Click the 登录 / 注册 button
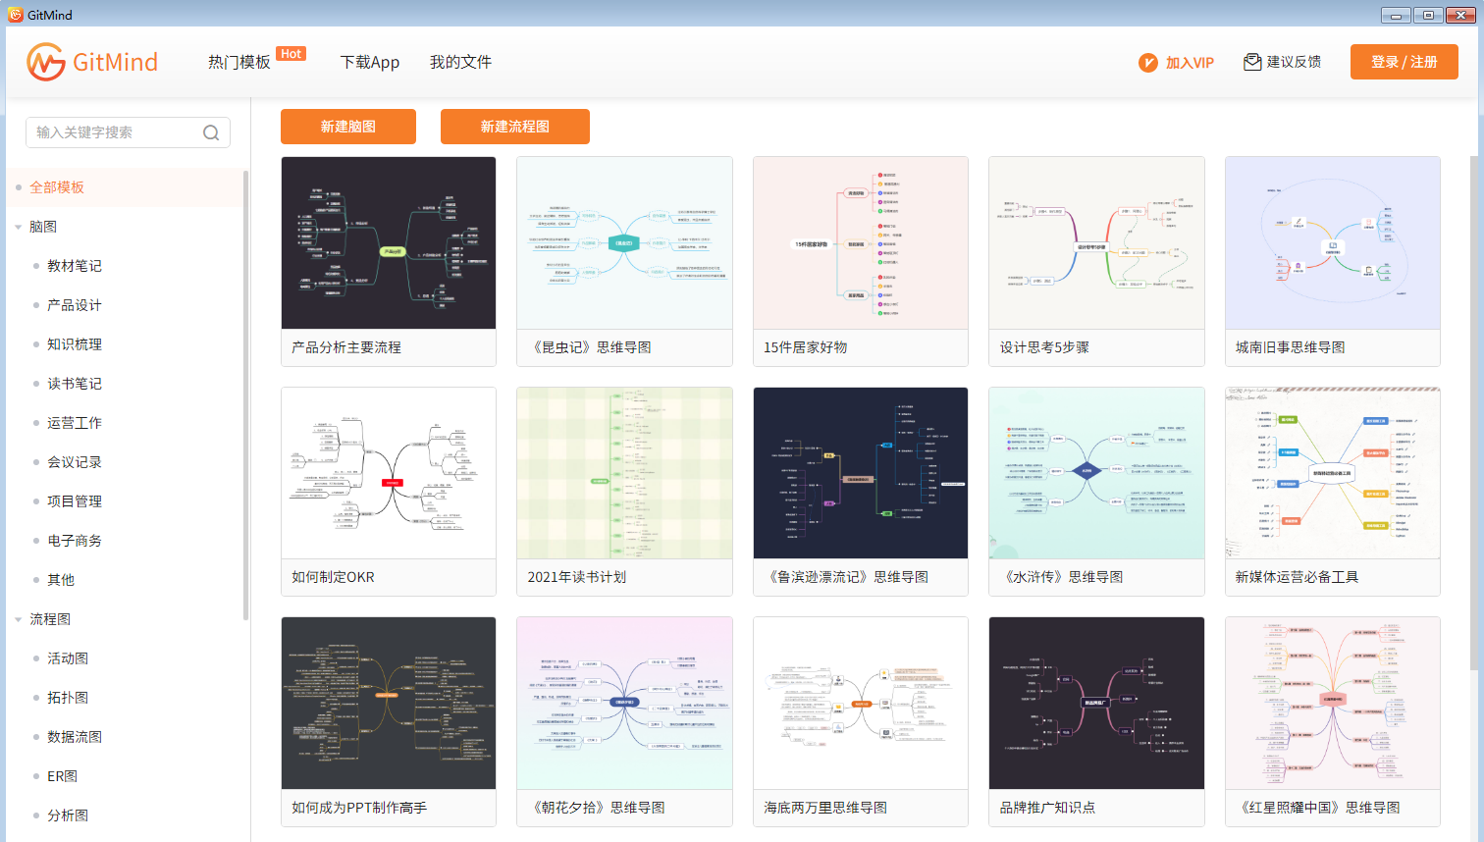1484x842 pixels. point(1404,62)
